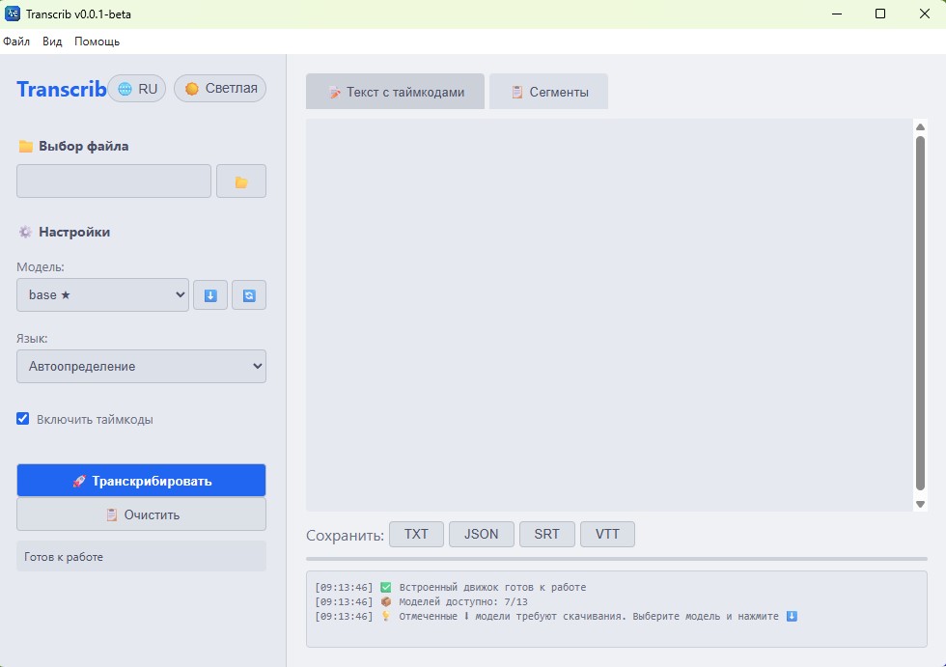Click the progress bar under Сохранить
The height and width of the screenshot is (667, 946).
click(617, 559)
